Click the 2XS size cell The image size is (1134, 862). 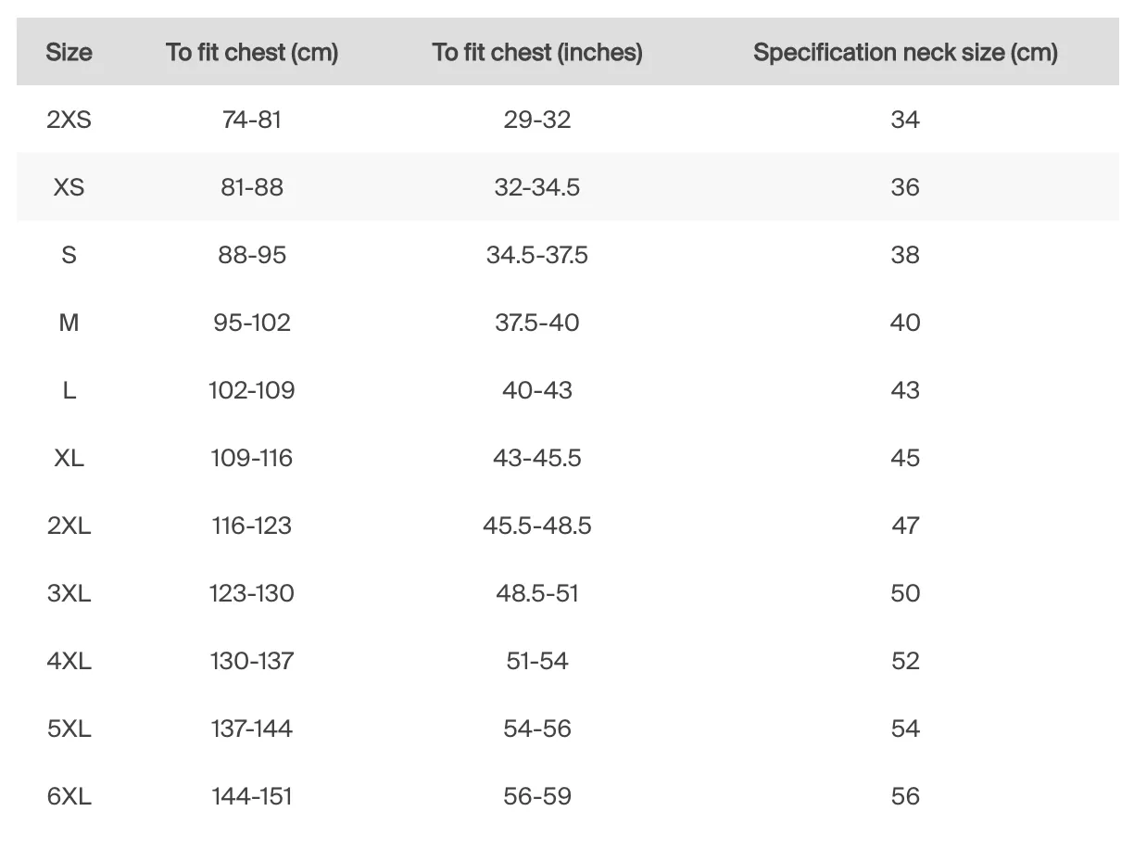point(69,120)
